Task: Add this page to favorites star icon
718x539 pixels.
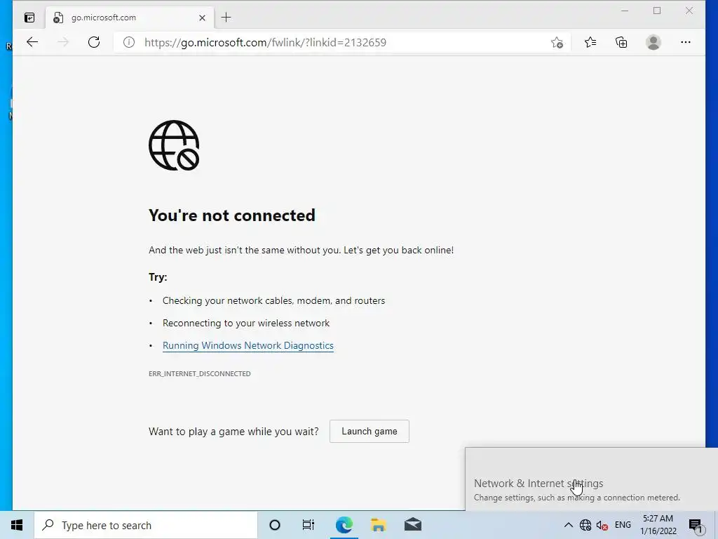Action: (557, 43)
